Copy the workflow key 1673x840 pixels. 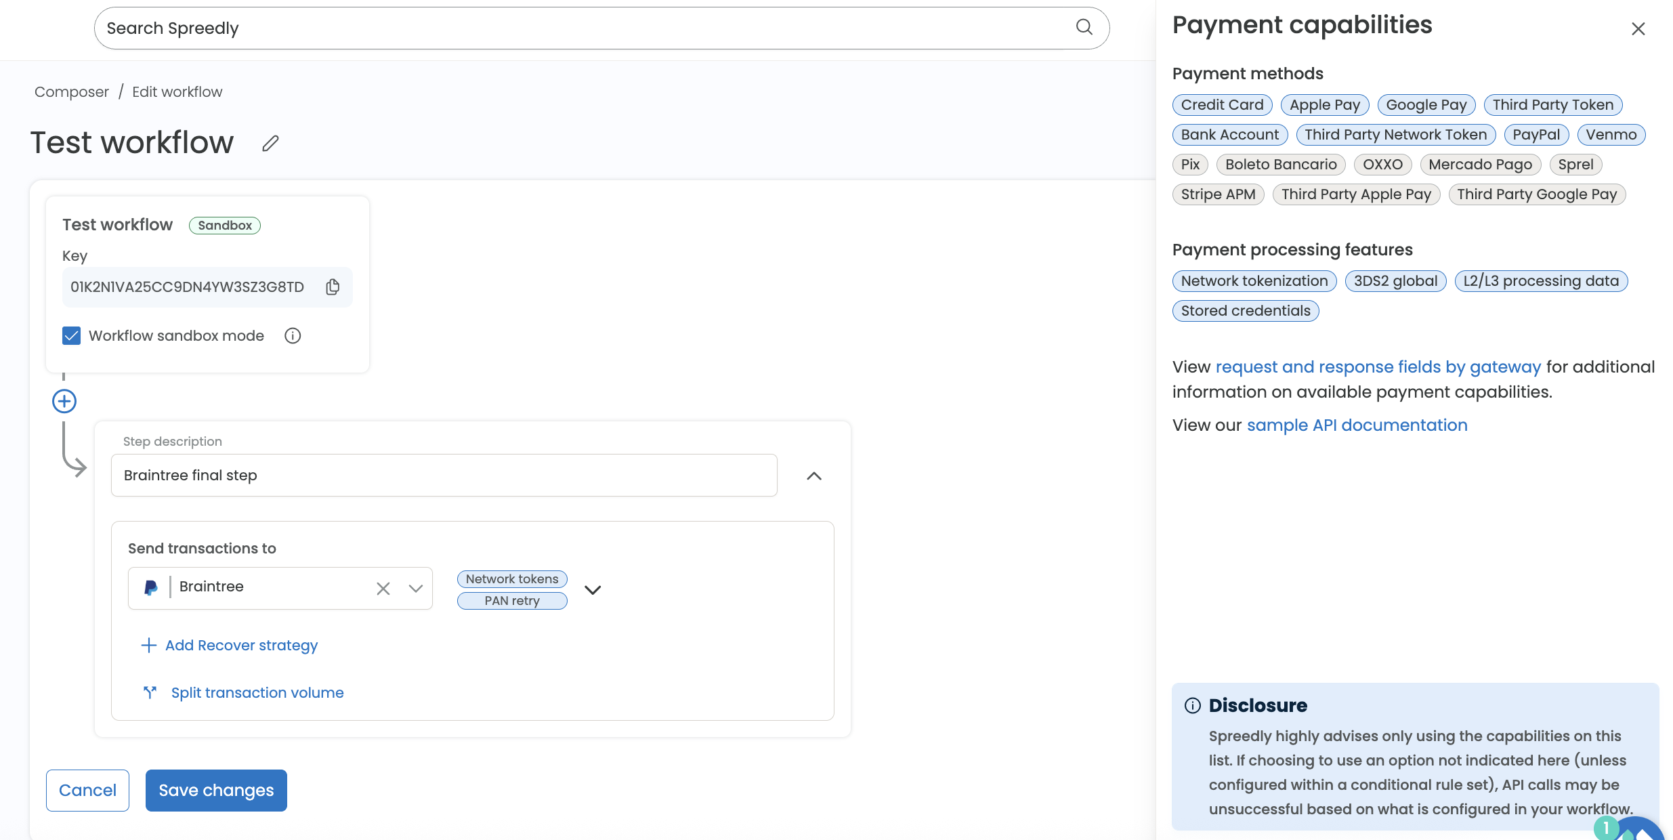tap(333, 287)
